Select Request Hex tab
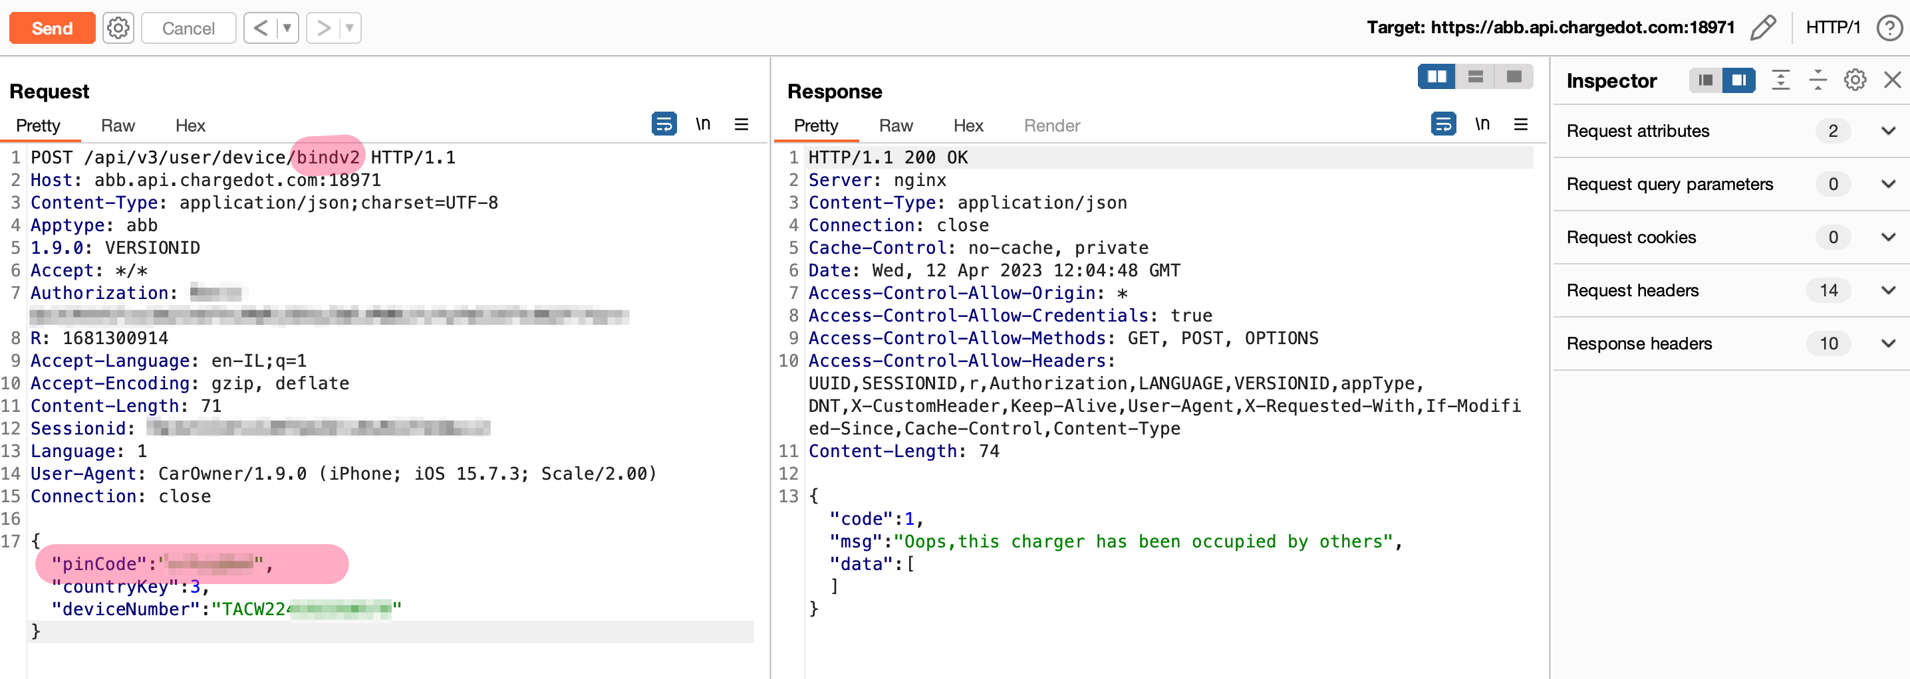This screenshot has height=679, width=1910. (x=190, y=126)
